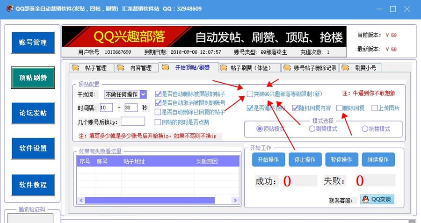The image size is (421, 223).
Task: Click the app logo icon in title bar
Action: point(10,8)
